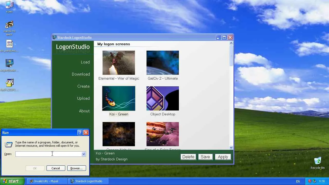
Task: Open the Windows start menu
Action: [12, 181]
